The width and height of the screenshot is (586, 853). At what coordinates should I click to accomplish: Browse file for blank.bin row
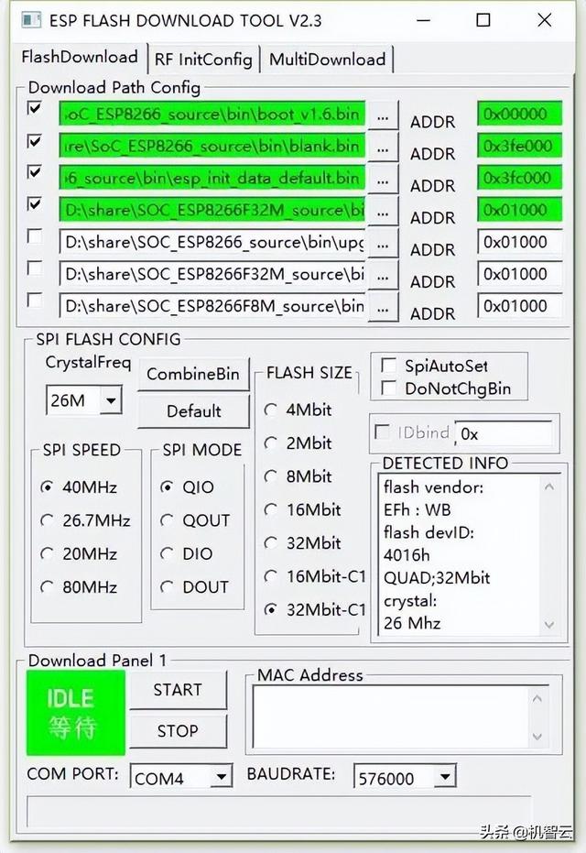pyautogui.click(x=383, y=148)
